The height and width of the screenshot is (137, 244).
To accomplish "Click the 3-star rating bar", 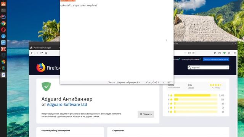I will coord(196,104).
